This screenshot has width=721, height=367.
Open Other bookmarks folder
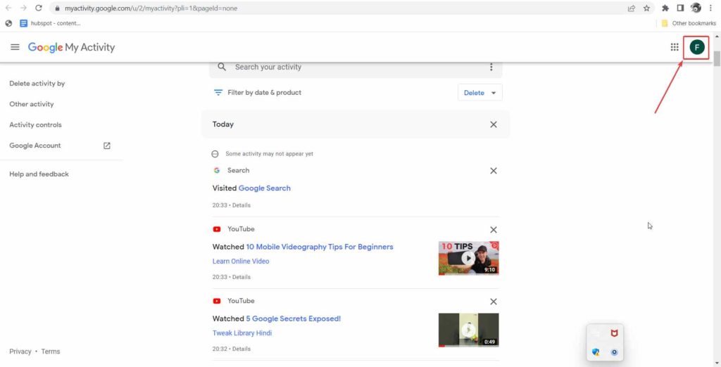[689, 23]
